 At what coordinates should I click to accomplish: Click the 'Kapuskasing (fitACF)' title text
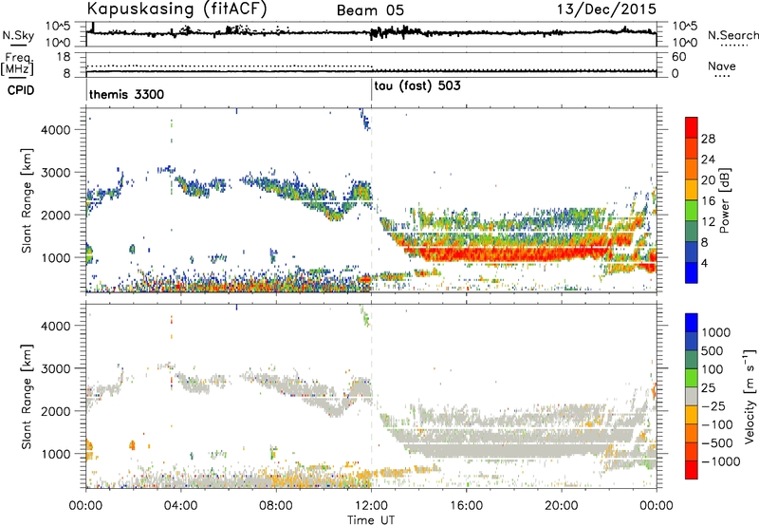176,9
